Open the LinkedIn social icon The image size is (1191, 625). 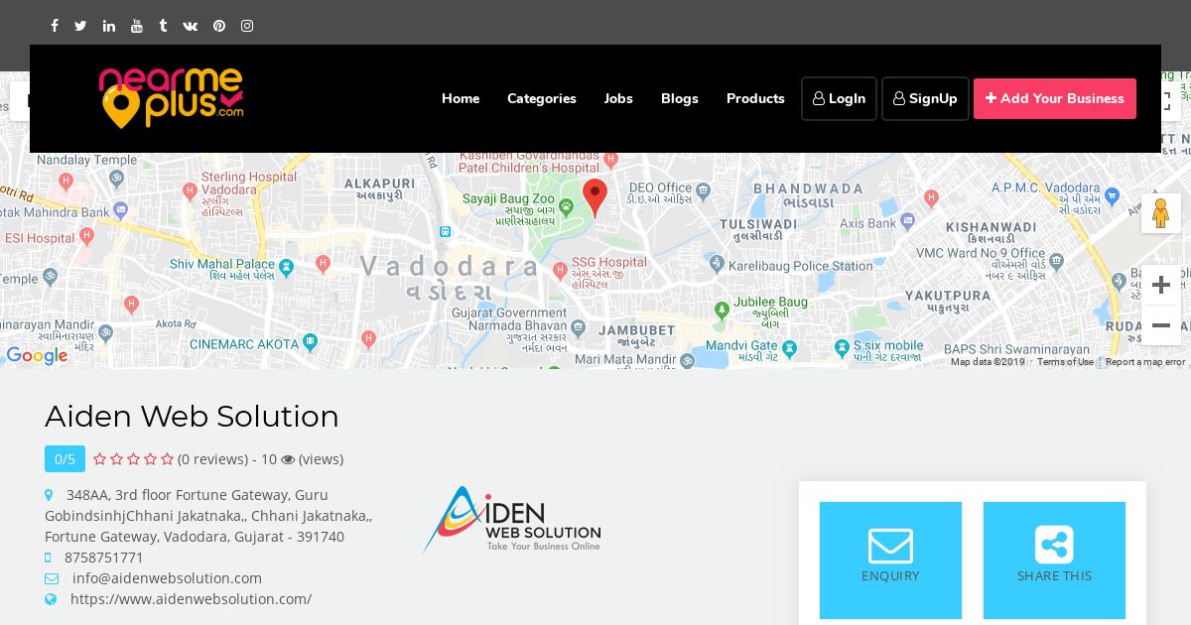click(x=109, y=26)
